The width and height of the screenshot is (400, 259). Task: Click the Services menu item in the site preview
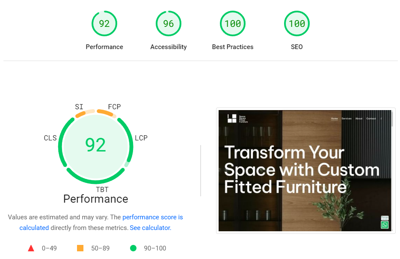point(347,119)
